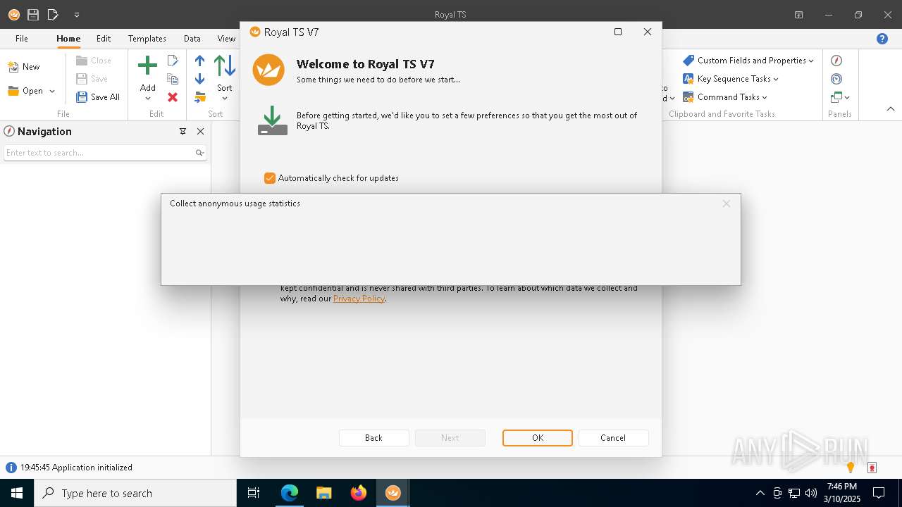Click the Open folder button
This screenshot has width=902, height=507.
click(x=25, y=91)
